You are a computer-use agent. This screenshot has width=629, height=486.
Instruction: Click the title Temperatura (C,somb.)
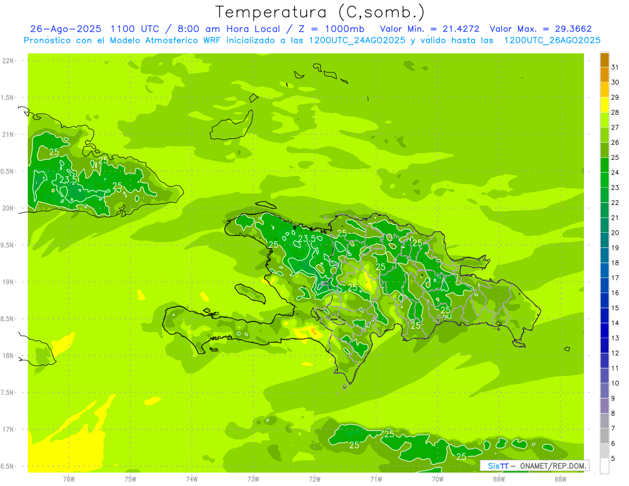pyautogui.click(x=320, y=13)
